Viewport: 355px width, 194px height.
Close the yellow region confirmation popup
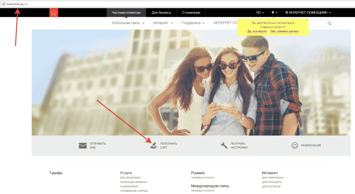point(307,20)
